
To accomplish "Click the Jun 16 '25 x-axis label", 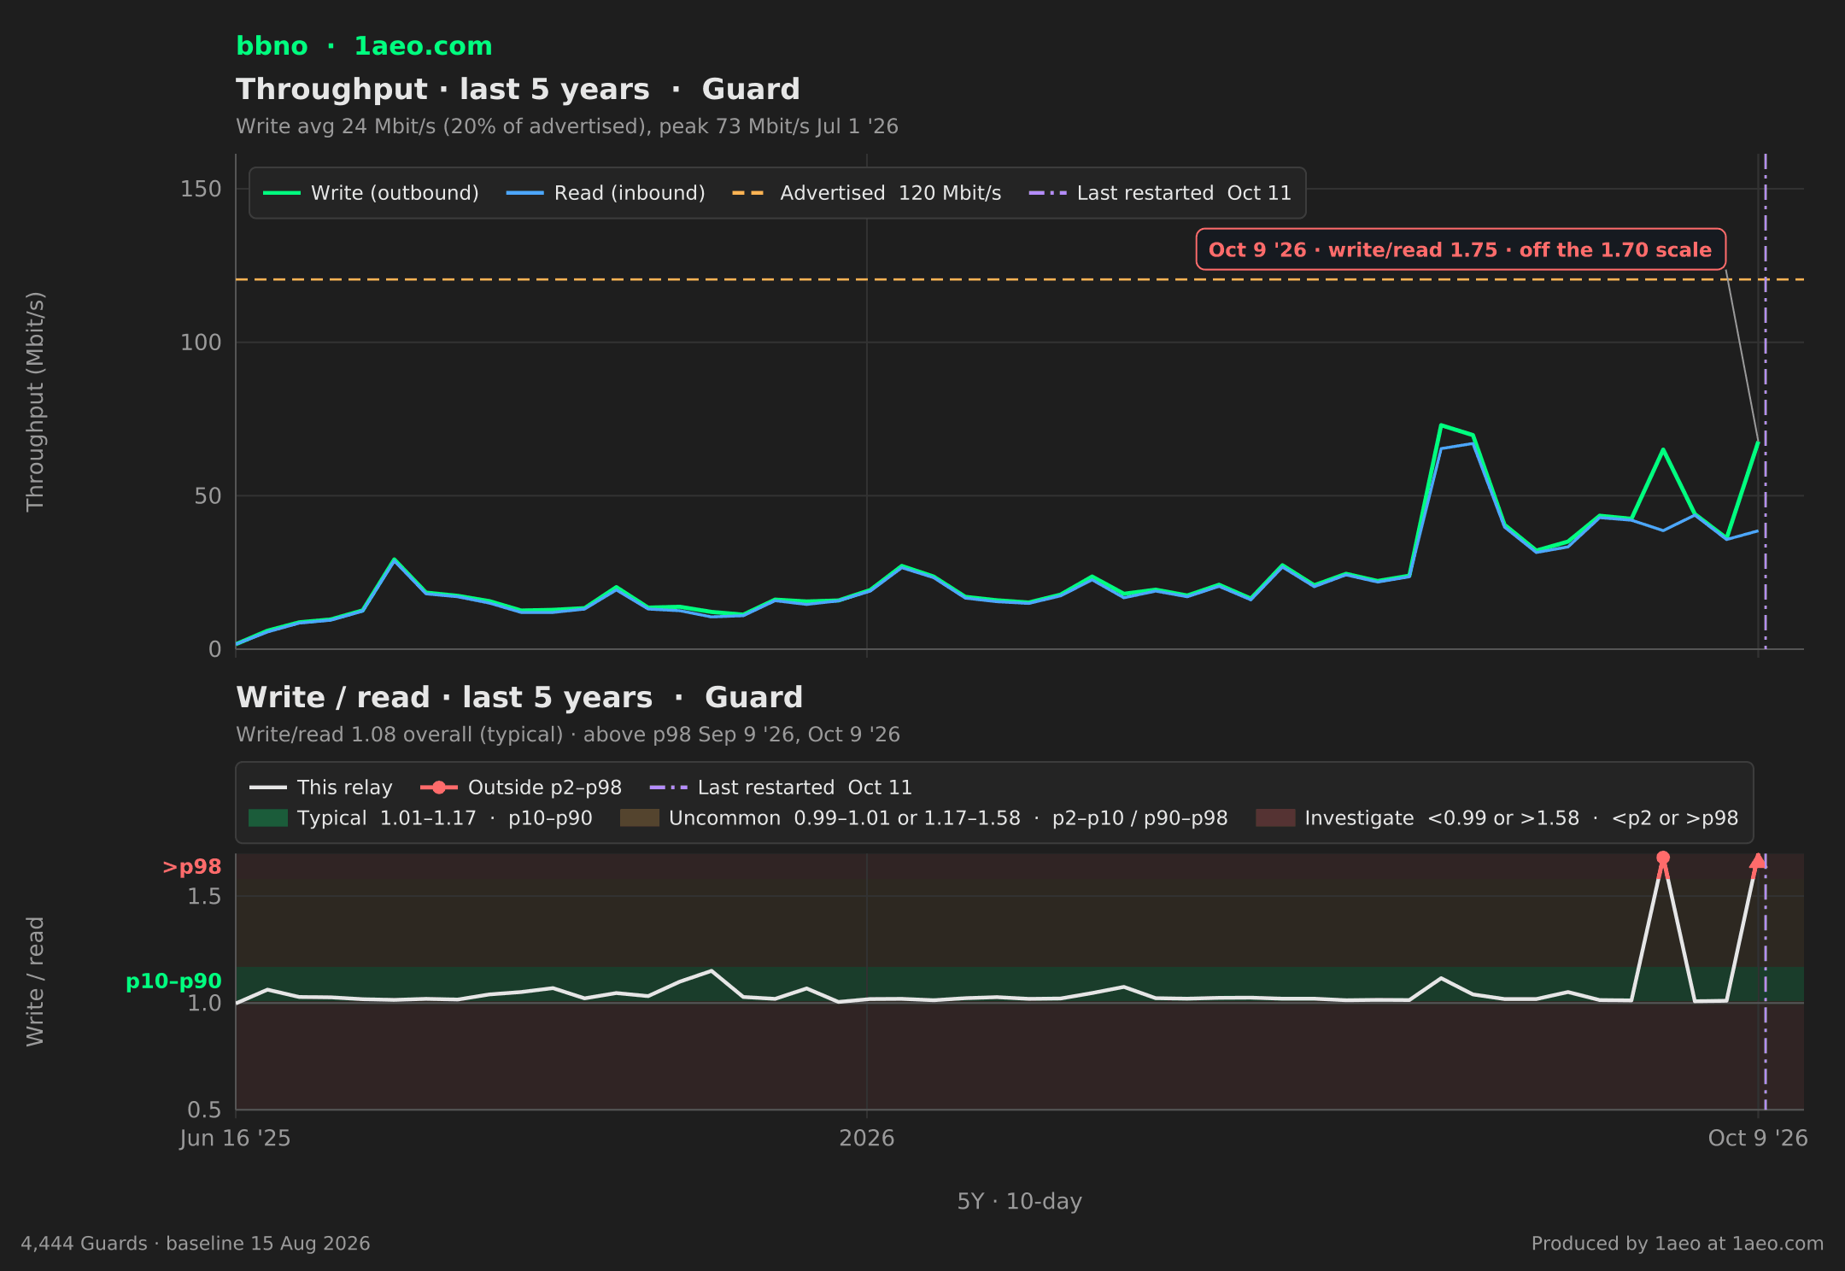I will [235, 1139].
